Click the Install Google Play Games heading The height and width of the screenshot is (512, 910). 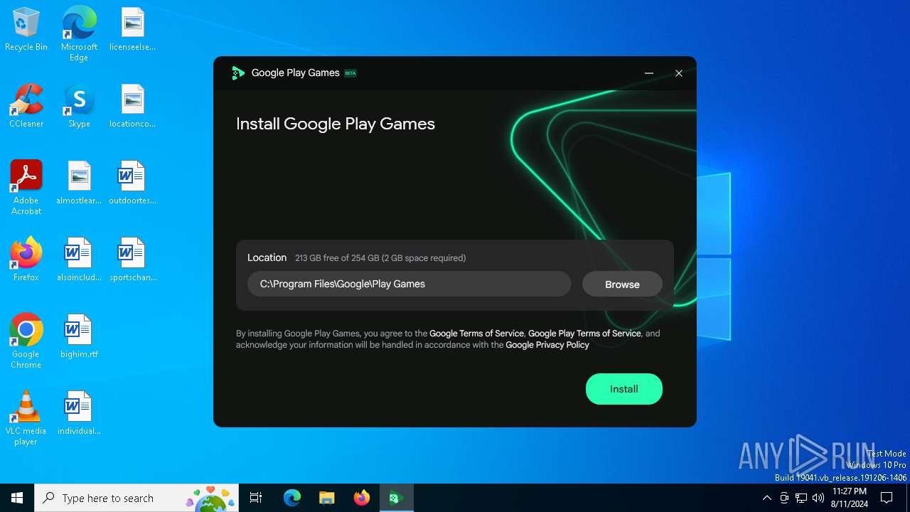tap(336, 124)
